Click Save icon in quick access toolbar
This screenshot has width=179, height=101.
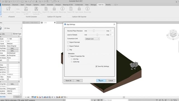(6, 1)
